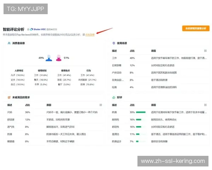Screen dimensions: 212x170
Task: Select 冬季 (5.3%) under 使用时刻
Action: (41, 84)
